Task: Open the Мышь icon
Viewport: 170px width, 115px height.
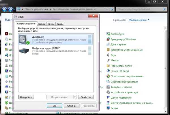Action: click(108, 60)
